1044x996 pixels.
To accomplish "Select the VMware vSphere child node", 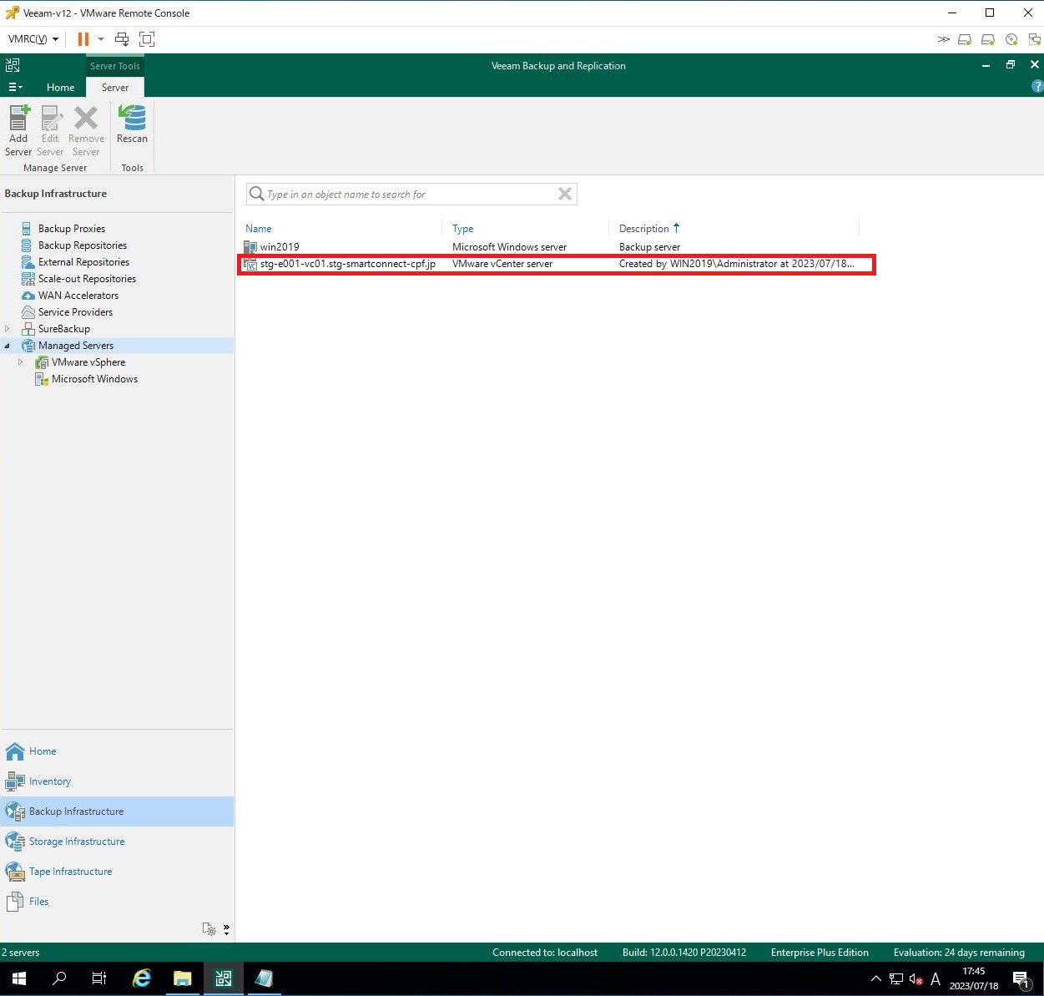I will (88, 362).
